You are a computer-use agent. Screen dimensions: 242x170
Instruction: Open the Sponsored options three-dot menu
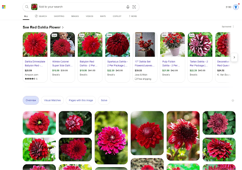pyautogui.click(x=233, y=26)
